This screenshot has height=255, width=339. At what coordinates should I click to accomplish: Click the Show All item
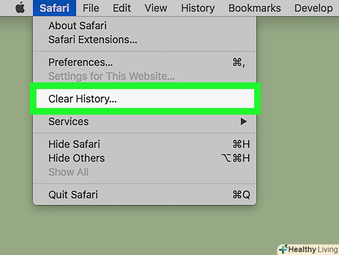(68, 172)
